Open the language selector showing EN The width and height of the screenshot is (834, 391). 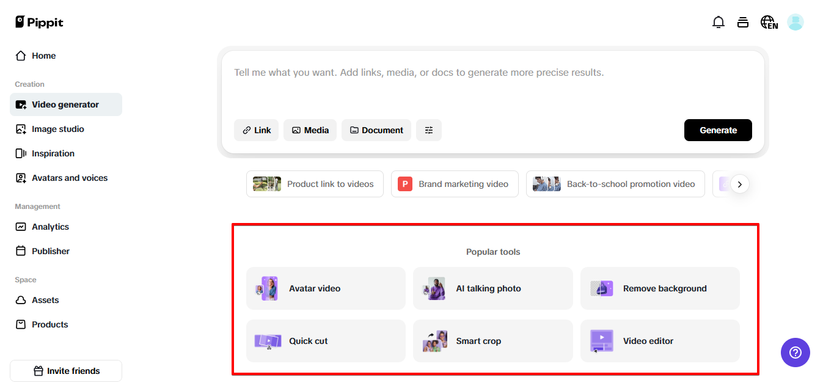(x=769, y=21)
